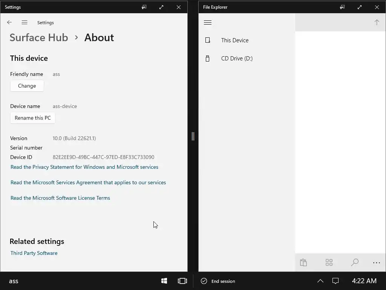Click the up arrow in File Explorer

coord(377,22)
